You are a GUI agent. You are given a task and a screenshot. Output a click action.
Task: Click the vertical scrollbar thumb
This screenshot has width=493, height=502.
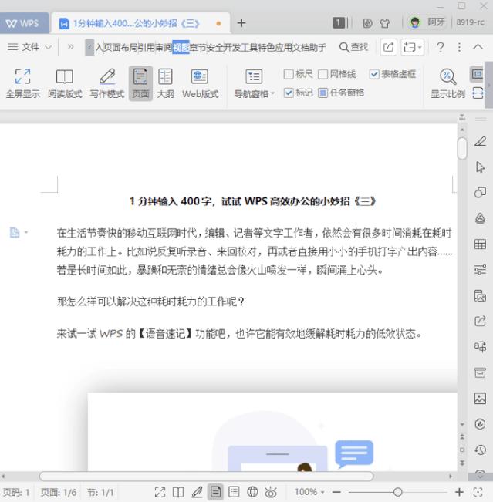point(462,148)
